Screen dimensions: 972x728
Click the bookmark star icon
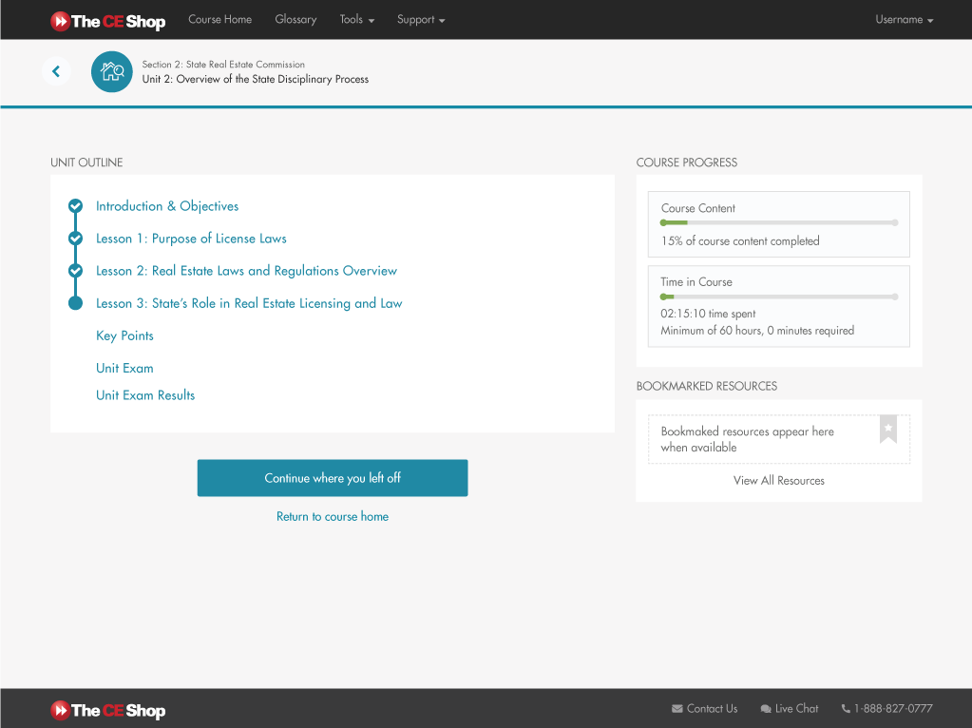(x=888, y=429)
